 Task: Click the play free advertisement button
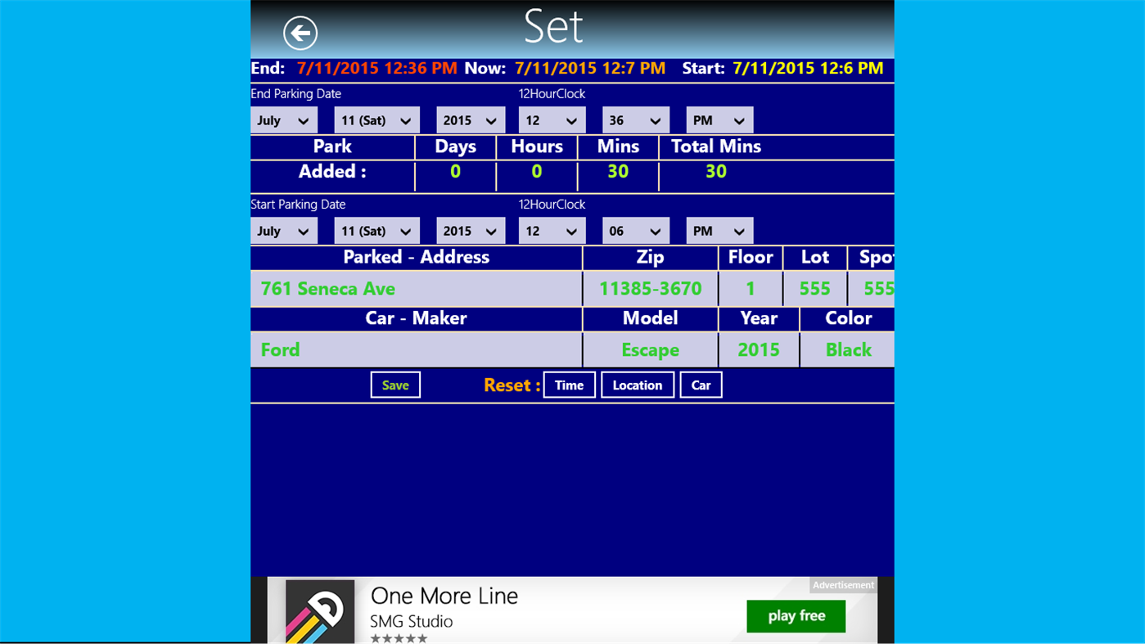tap(795, 615)
